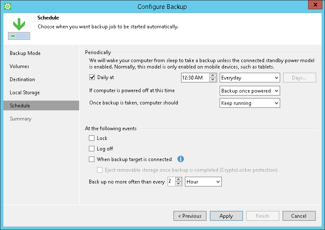325x230 pixels.
Task: Open the Everyday schedule dropdown
Action: tap(250, 78)
